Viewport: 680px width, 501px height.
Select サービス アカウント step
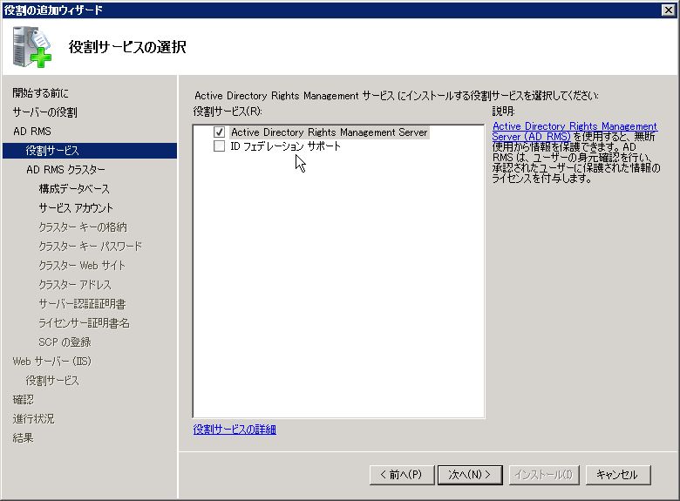(76, 207)
